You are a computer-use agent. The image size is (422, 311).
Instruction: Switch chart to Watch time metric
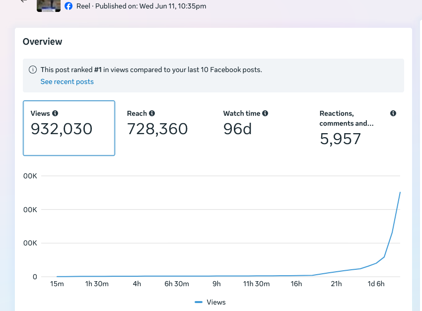point(262,128)
